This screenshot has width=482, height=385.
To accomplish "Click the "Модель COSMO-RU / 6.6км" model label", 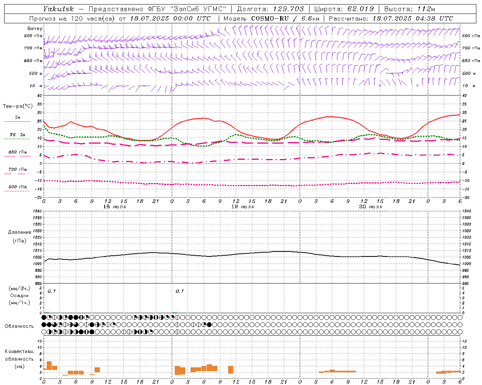I will pos(272,18).
